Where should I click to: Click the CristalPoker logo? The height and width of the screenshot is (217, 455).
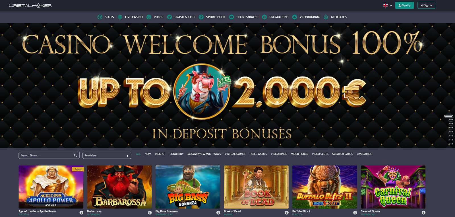(x=30, y=5)
